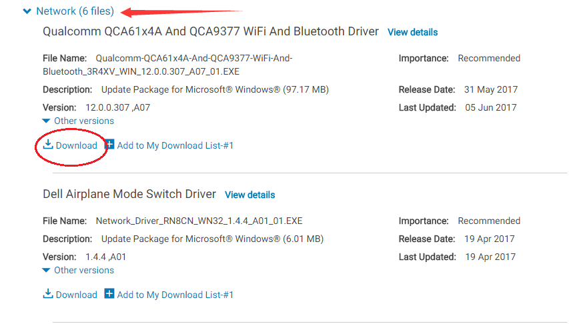Viewport: 569px width, 324px height.
Task: Click Recommended importance for Qualcomm driver
Action: [x=489, y=59]
